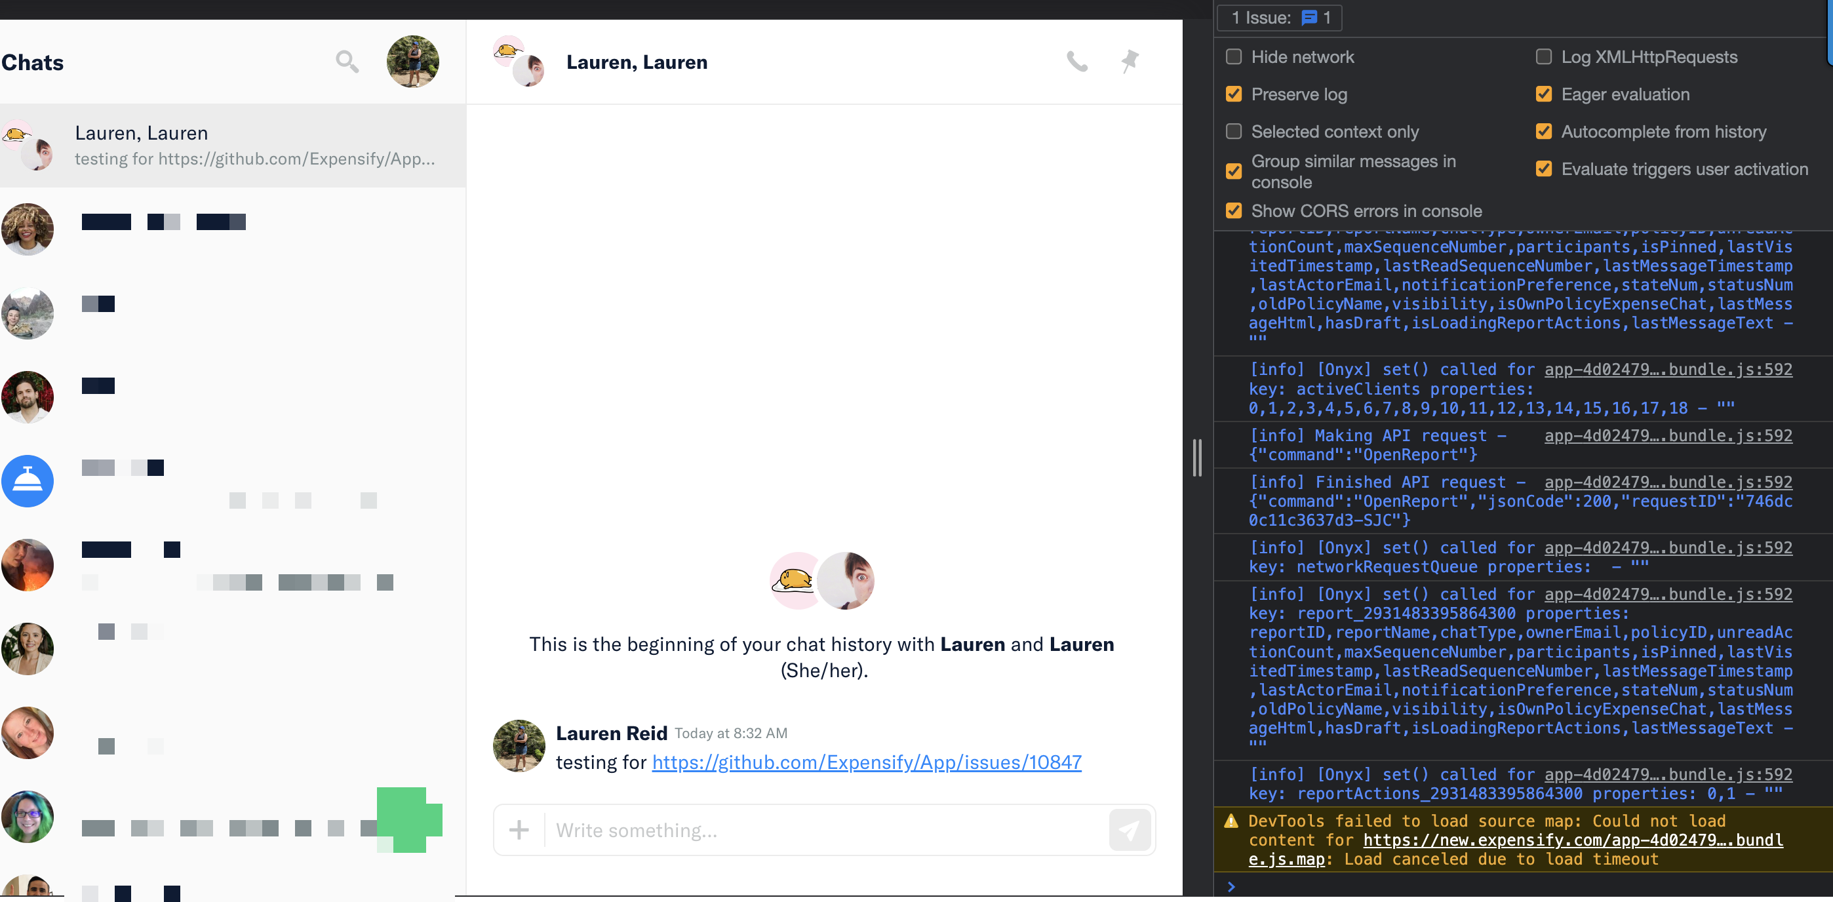The image size is (1833, 902).
Task: Click your profile avatar beside search
Action: tap(413, 62)
